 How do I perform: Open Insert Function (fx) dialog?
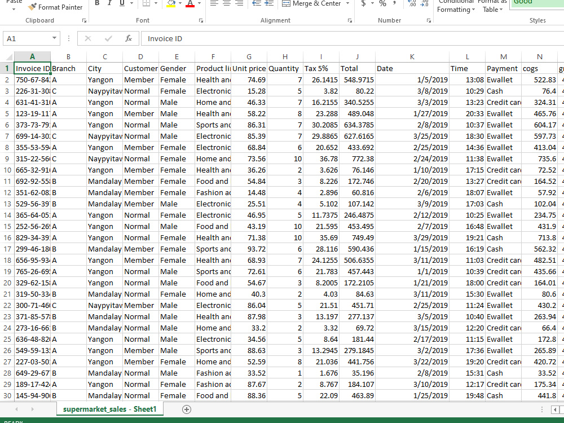click(x=129, y=38)
